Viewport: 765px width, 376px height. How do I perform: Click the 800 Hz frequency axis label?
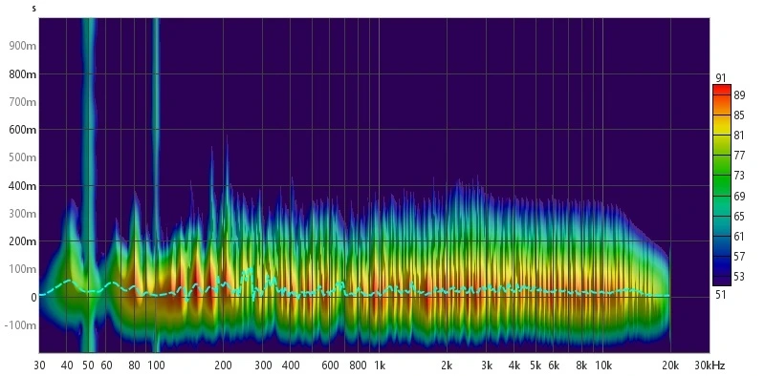coord(358,366)
